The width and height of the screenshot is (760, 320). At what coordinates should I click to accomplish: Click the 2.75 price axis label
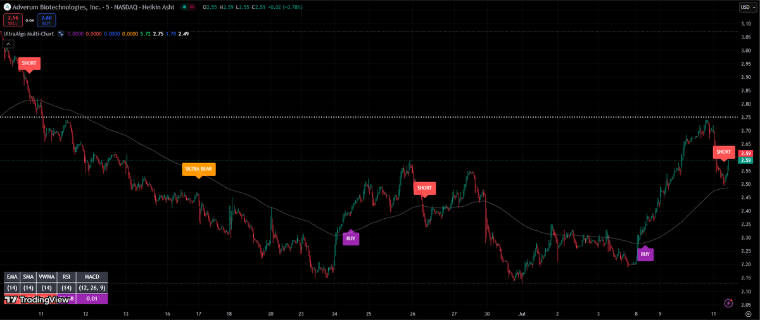click(745, 117)
